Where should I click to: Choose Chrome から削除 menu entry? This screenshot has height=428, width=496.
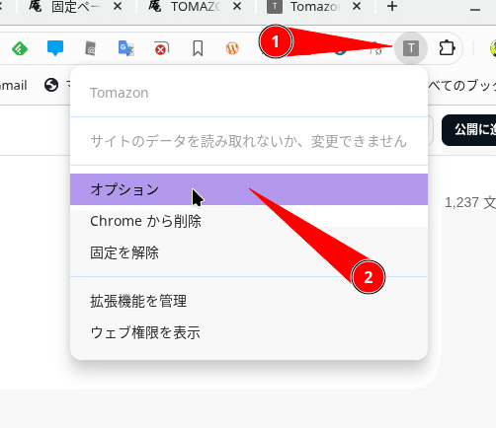(x=249, y=221)
